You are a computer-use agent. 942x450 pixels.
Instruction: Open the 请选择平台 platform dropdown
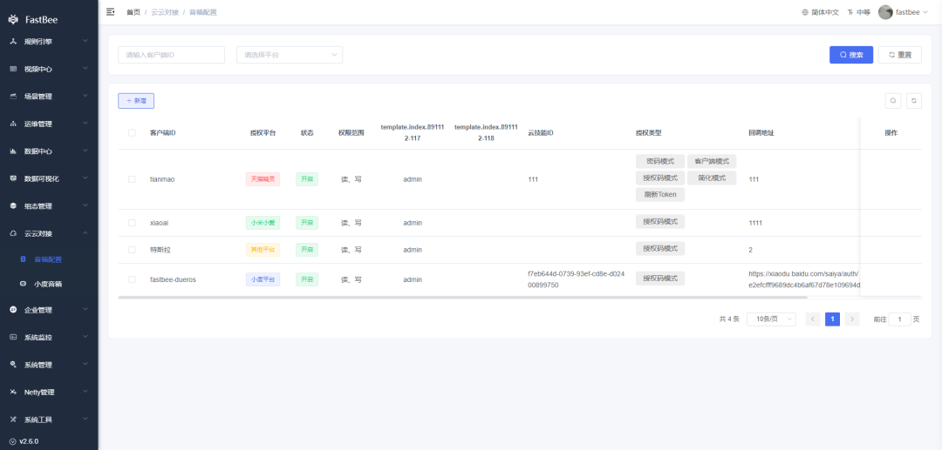coord(289,55)
